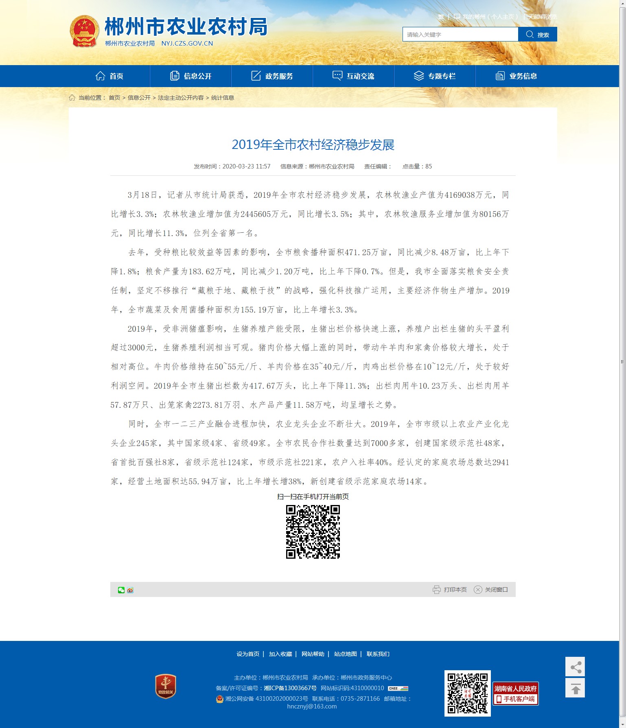Screen dimensions: 626x728
Task: Open 站点地图 footer link
Action: tap(346, 654)
